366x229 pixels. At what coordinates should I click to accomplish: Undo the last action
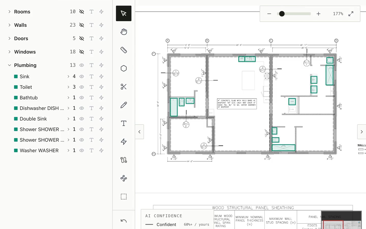(124, 221)
